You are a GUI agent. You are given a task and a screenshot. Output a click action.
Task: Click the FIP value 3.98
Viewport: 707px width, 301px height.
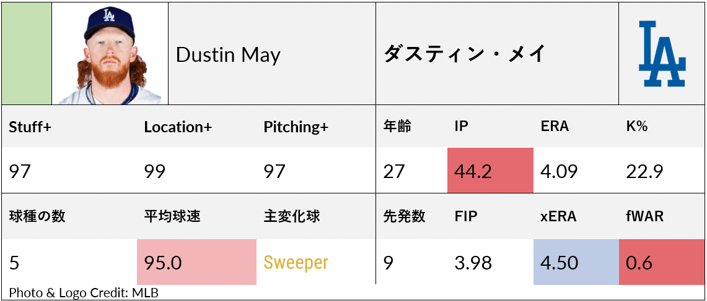473,263
